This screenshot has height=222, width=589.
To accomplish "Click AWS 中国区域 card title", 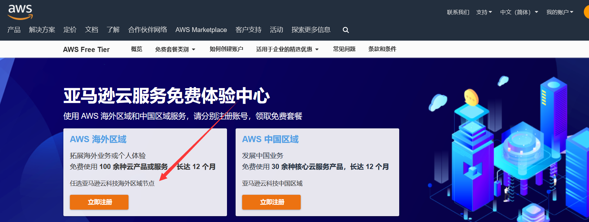I will coord(270,139).
